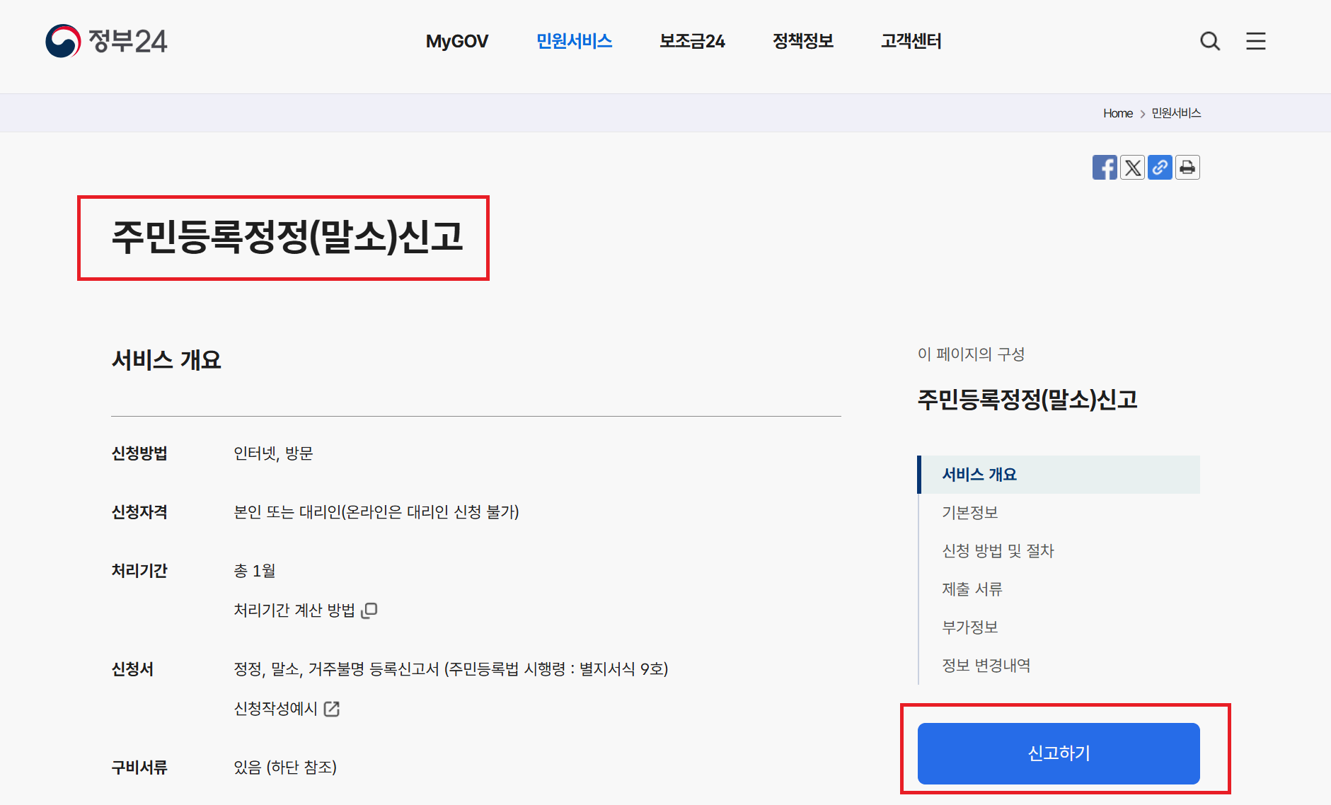Open the 고객센터 menu
This screenshot has height=805, width=1331.
pyautogui.click(x=911, y=41)
